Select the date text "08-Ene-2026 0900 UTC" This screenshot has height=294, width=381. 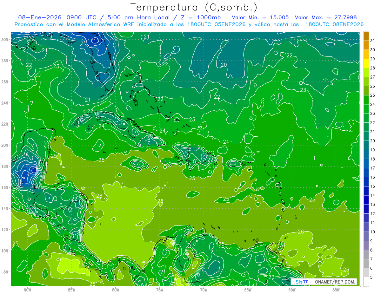point(57,17)
